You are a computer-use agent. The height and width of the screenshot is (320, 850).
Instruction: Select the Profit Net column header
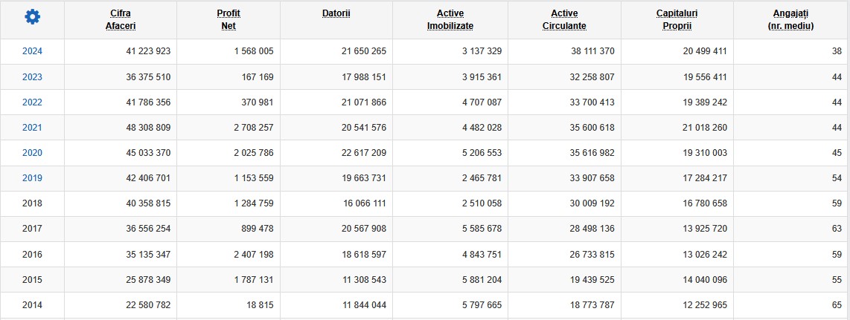coord(229,19)
